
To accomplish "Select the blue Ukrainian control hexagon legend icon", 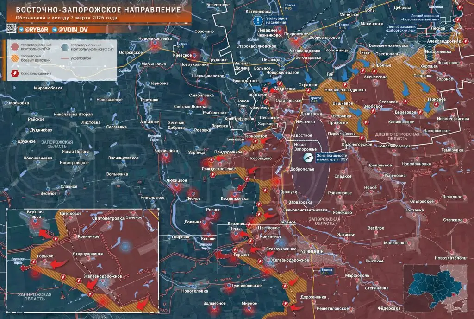I will pos(64,47).
